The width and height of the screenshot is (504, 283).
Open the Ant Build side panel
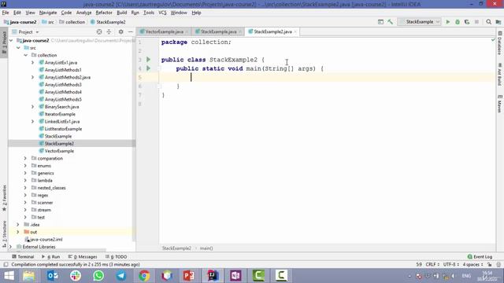coord(500,74)
